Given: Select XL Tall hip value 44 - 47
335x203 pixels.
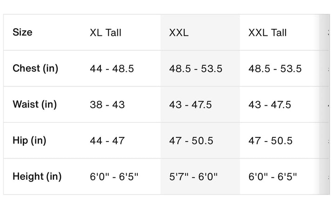Looking at the screenshot, I should [107, 141].
